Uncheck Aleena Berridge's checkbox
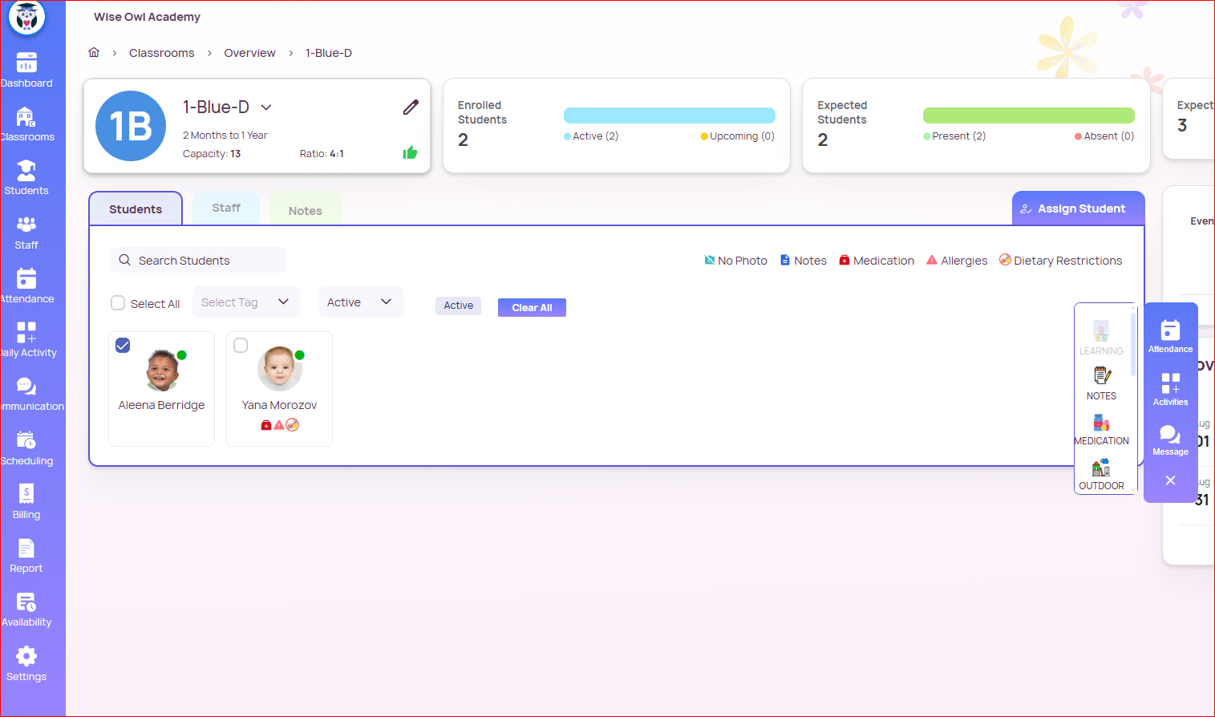This screenshot has width=1215, height=717. (123, 346)
